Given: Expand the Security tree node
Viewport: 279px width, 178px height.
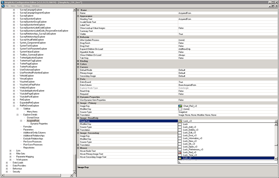Looking at the screenshot, I should pyautogui.click(x=7, y=172).
